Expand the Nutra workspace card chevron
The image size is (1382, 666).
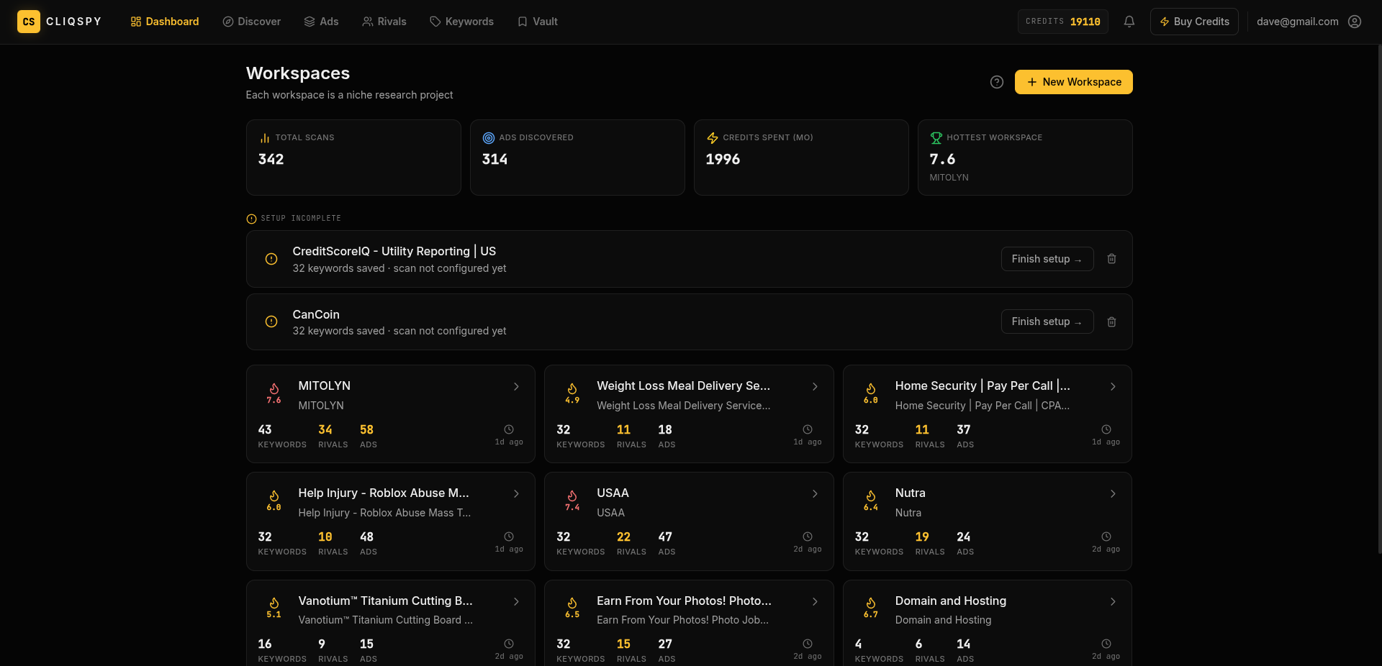1112,494
